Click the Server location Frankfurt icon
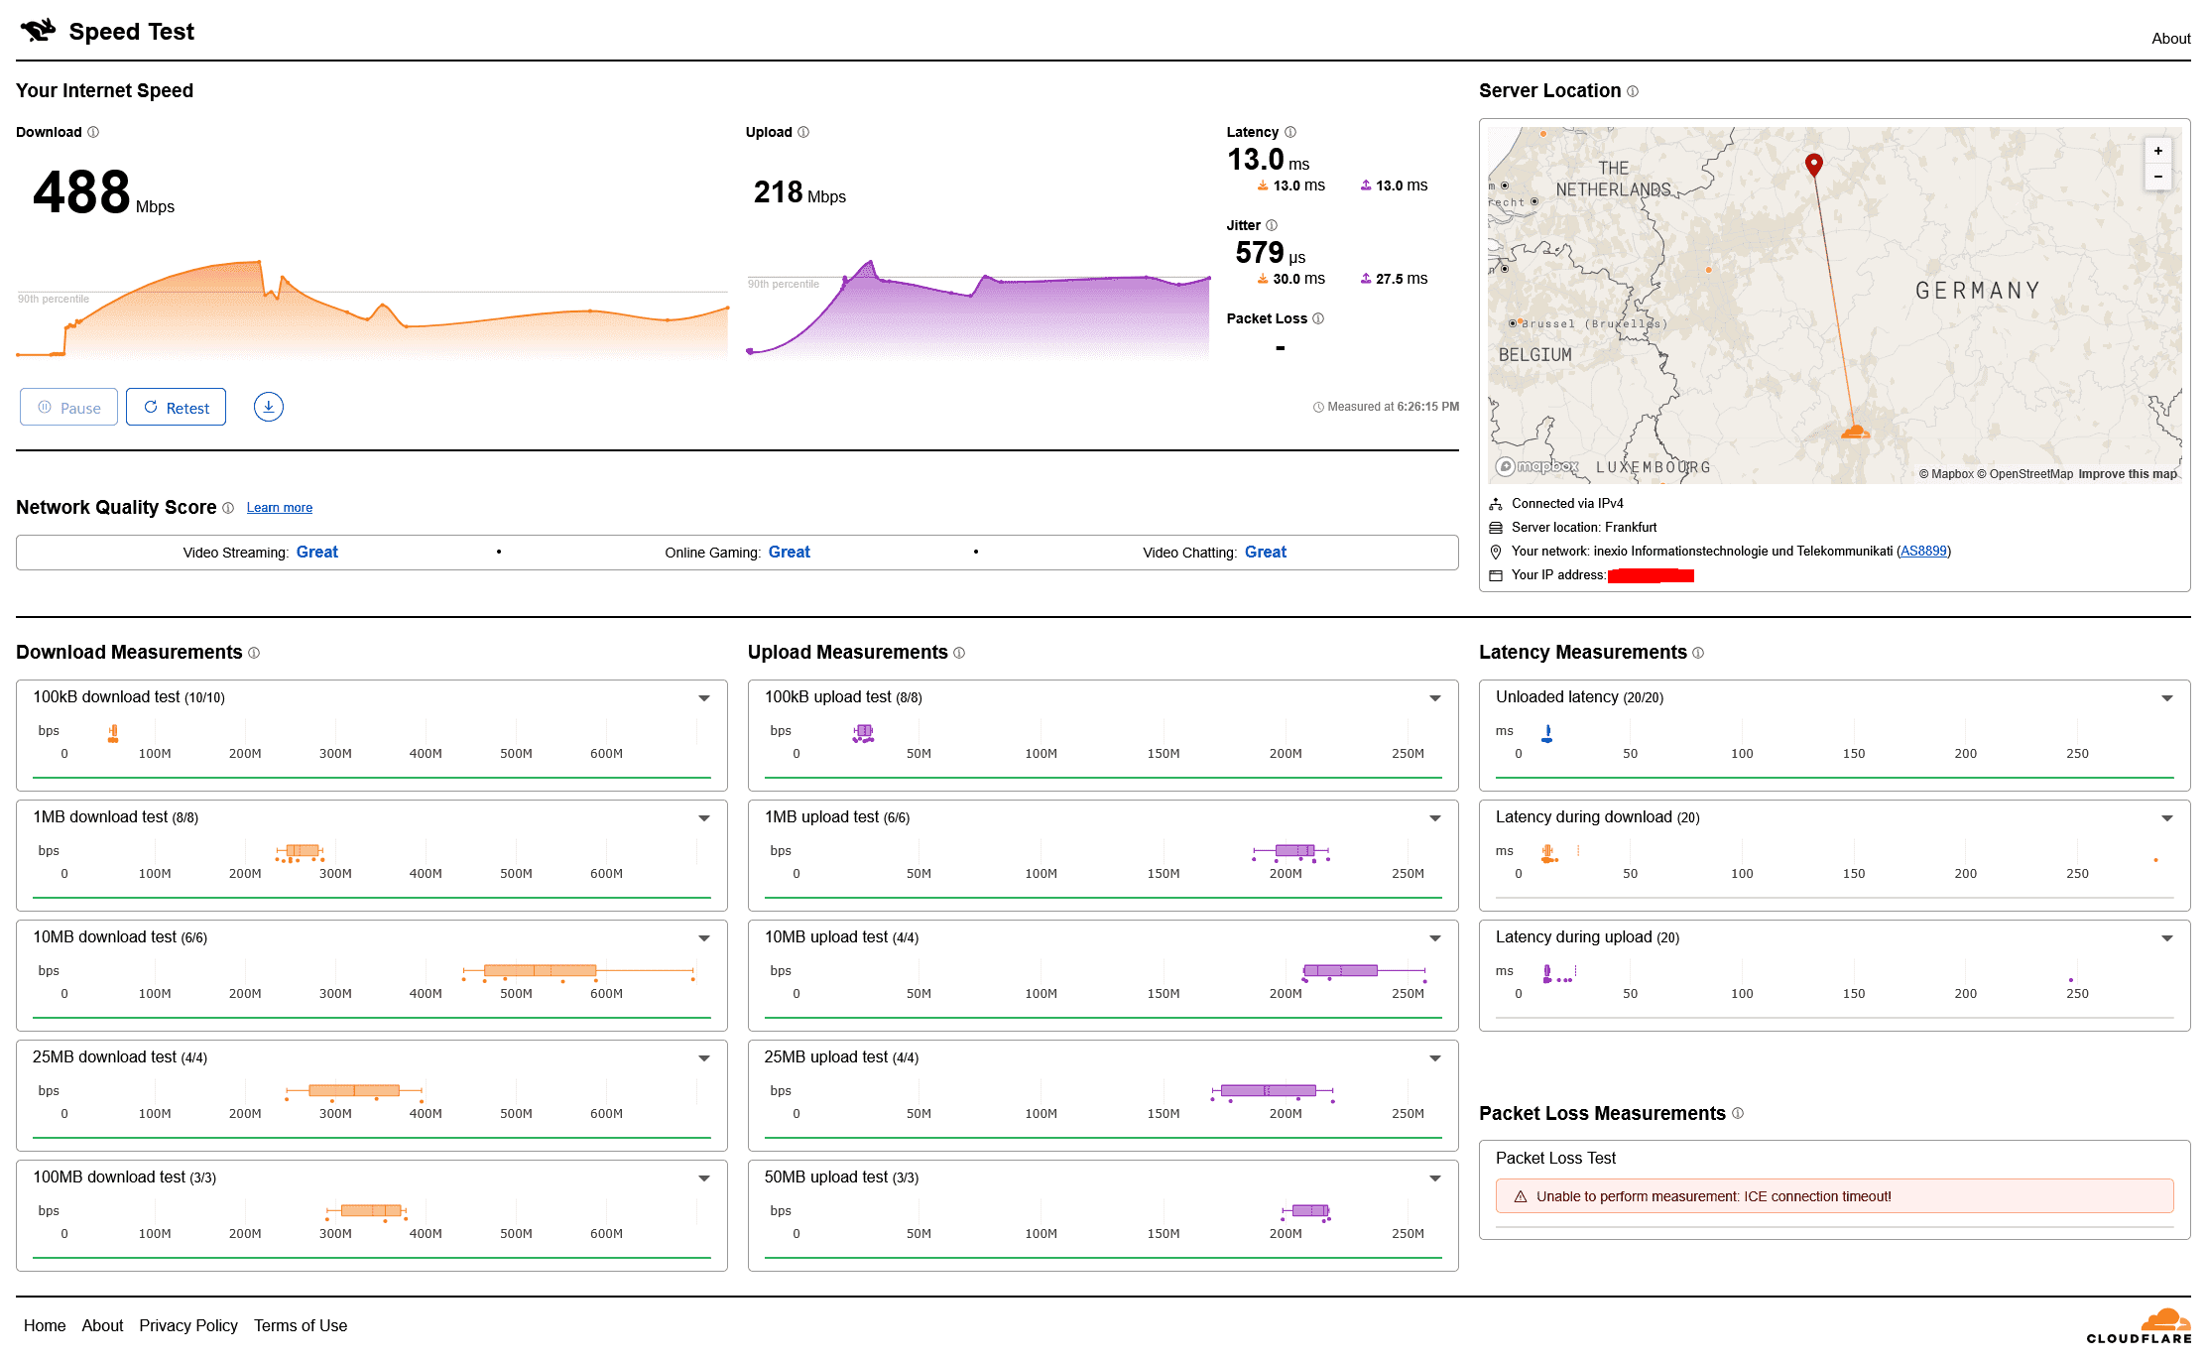Image resolution: width=2207 pixels, height=1362 pixels. (1496, 528)
